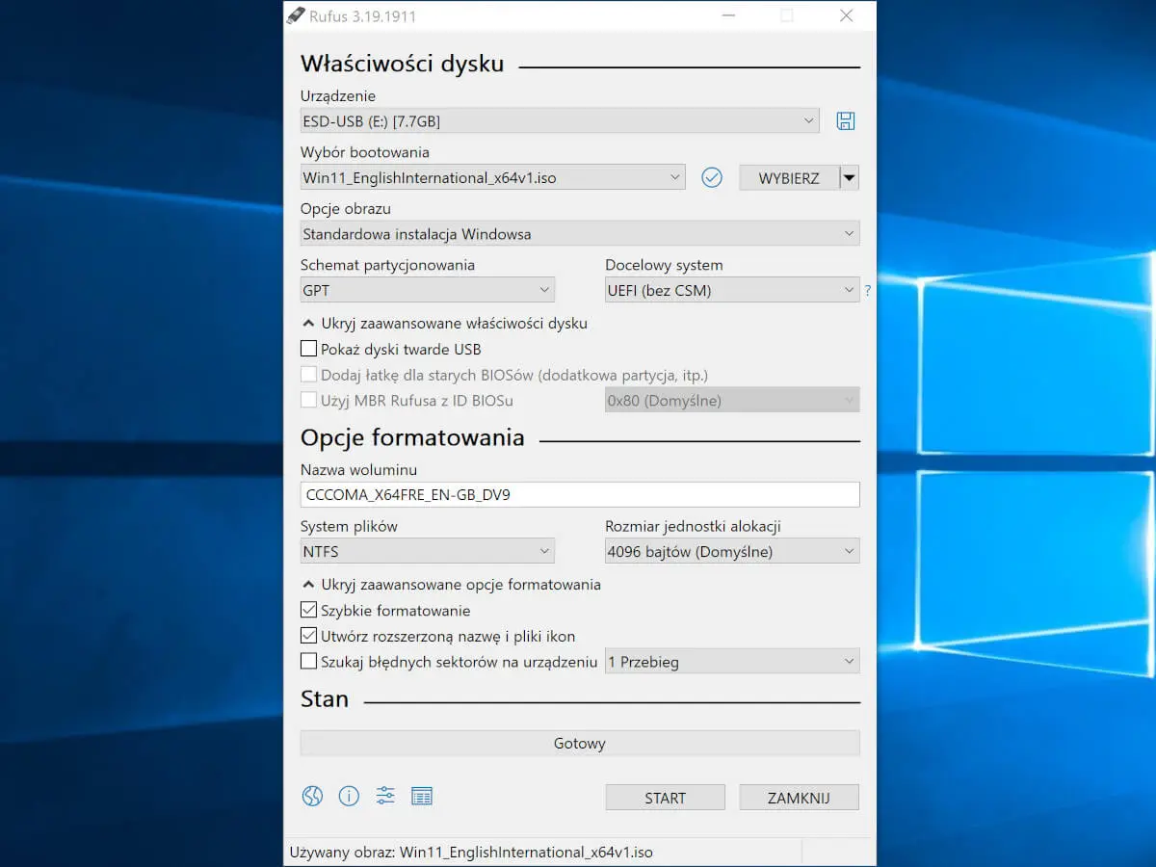This screenshot has width=1156, height=867.
Task: Open Rufus settings via sliders icon
Action: (x=384, y=796)
